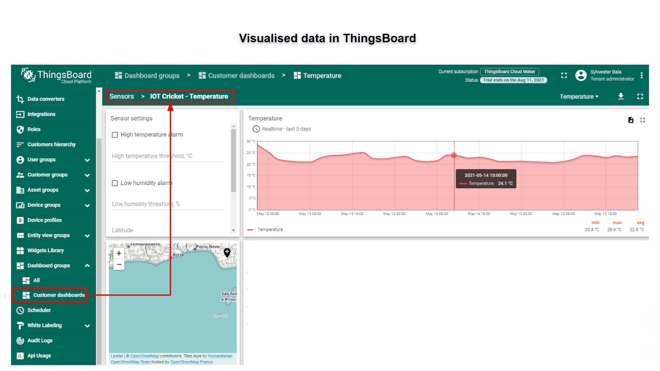Zoom in on the map
The image size is (660, 371).
pyautogui.click(x=119, y=253)
